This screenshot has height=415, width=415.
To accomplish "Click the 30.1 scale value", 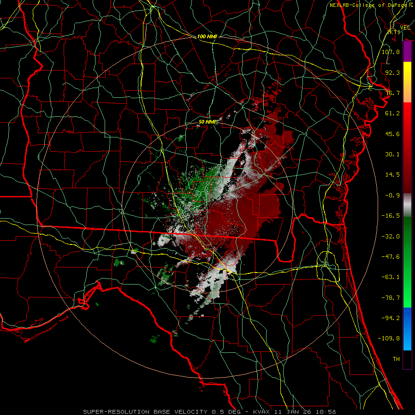I will [392, 154].
